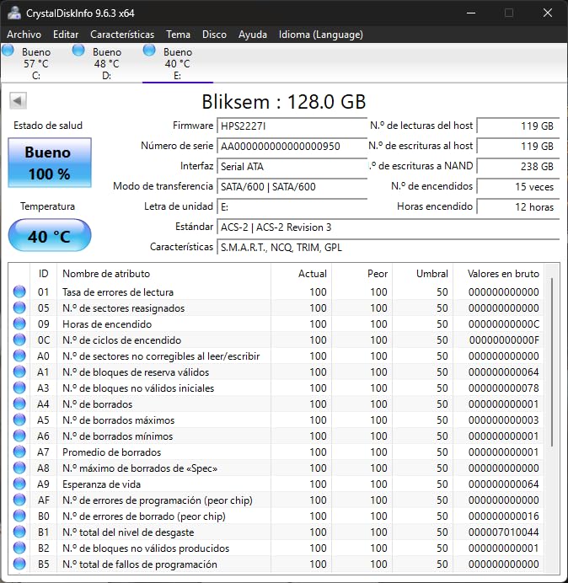The image size is (568, 583).
Task: Select drive D: tab at 48 °C
Action: pyautogui.click(x=106, y=63)
